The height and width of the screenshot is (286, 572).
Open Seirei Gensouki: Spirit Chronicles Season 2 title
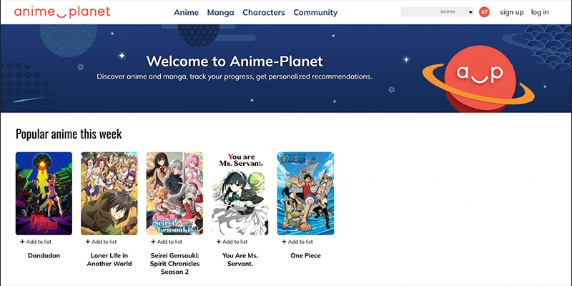coord(174,263)
